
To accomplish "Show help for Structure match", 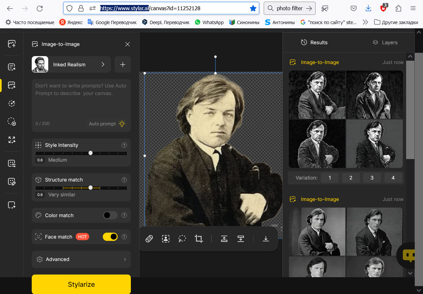I will (x=124, y=180).
